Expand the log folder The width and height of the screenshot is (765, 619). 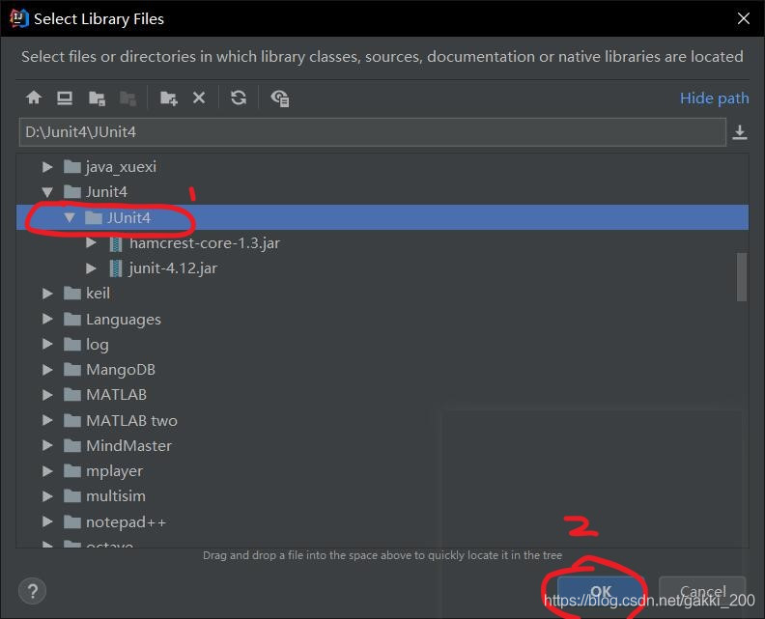[x=47, y=344]
